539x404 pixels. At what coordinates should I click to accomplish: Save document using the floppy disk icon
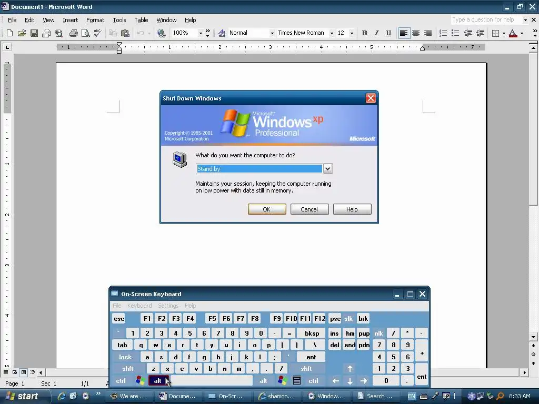click(34, 33)
